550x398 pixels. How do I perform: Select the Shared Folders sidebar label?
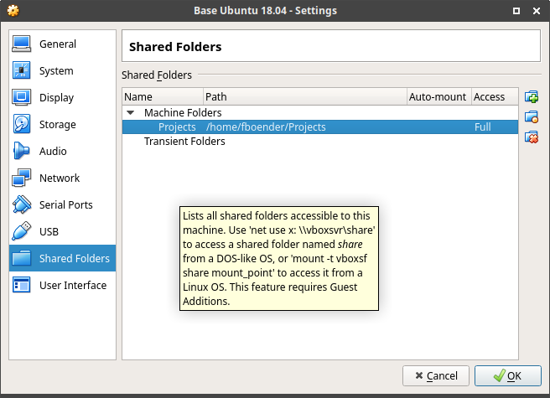[x=75, y=258]
